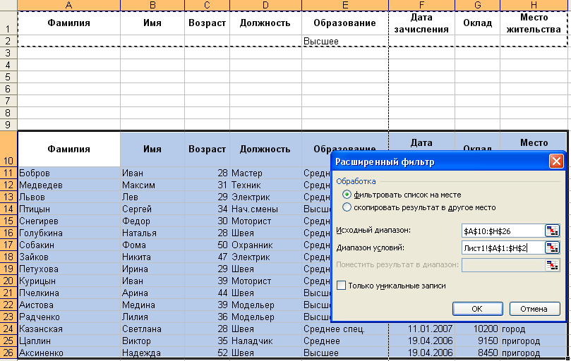Click cell with surname Медведев

[x=68, y=185]
